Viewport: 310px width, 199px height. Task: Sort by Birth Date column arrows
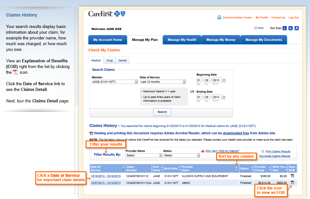179,168
